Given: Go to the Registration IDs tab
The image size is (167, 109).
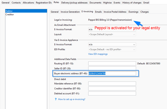Looking at the screenshot, I should pos(44,3).
